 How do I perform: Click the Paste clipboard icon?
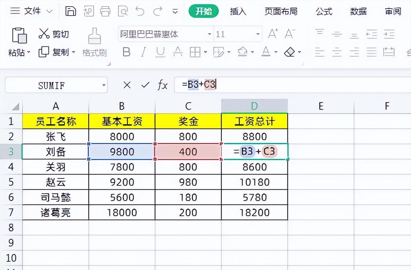pos(19,35)
